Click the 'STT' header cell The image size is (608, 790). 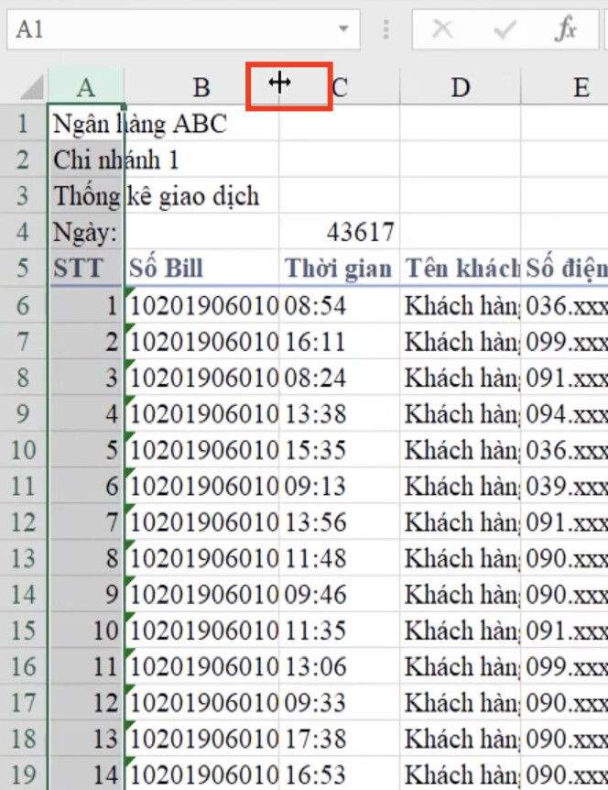[86, 268]
